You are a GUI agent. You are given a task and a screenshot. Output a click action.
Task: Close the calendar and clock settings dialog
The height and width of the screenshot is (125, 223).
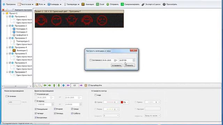pos(133,50)
